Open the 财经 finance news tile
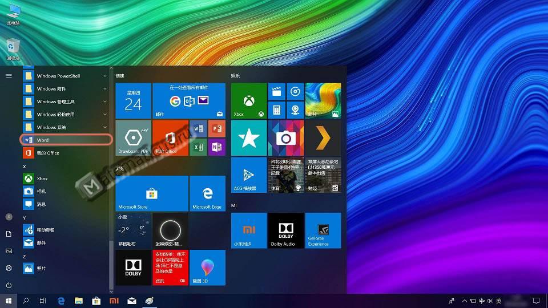Viewport: 548px width, 308px height. (x=323, y=175)
